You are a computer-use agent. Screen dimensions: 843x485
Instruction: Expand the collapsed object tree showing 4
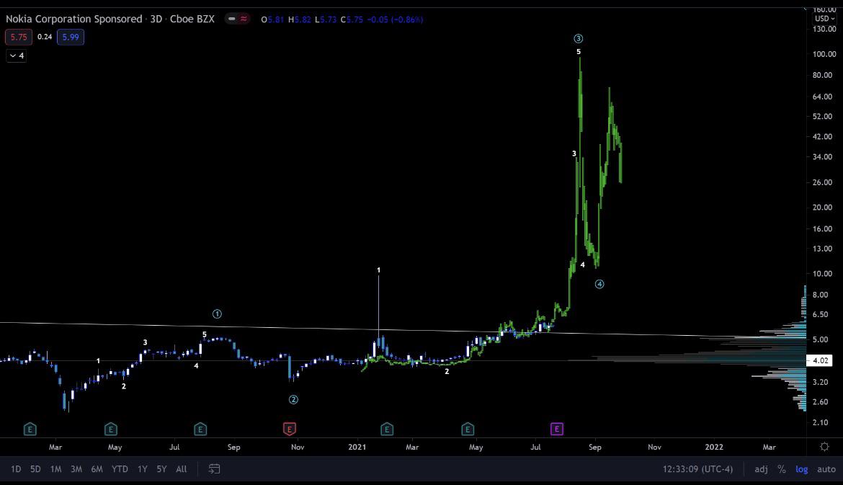15,55
